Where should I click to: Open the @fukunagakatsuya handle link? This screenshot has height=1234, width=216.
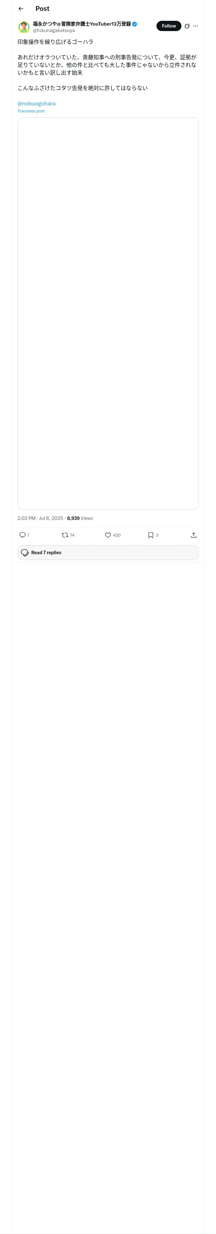[x=54, y=30]
